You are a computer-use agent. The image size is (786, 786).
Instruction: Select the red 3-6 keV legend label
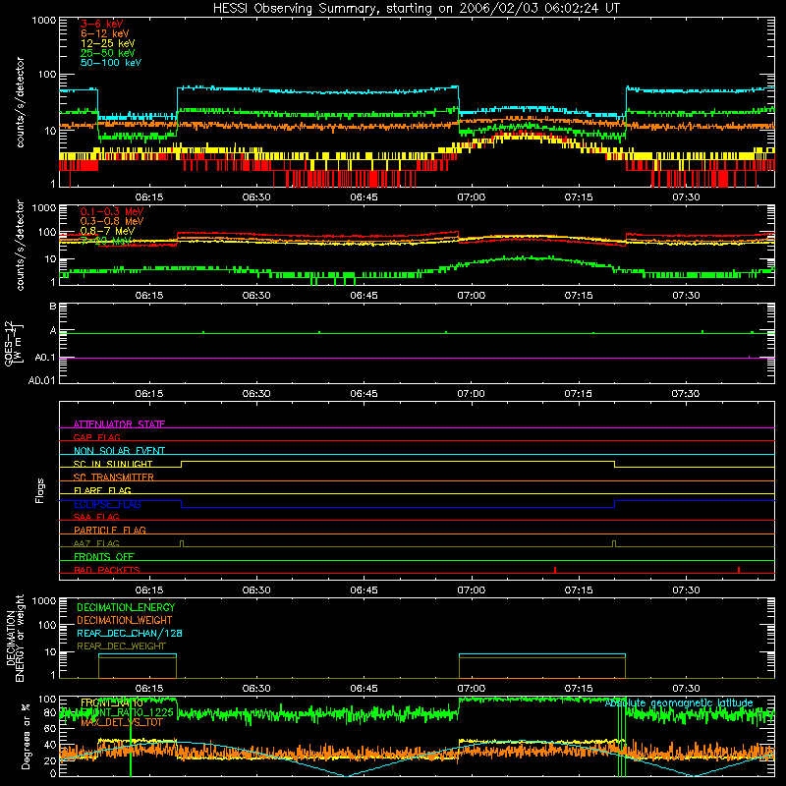click(102, 24)
